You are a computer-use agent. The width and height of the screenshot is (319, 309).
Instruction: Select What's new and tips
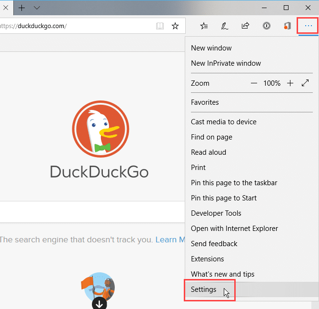(252, 274)
